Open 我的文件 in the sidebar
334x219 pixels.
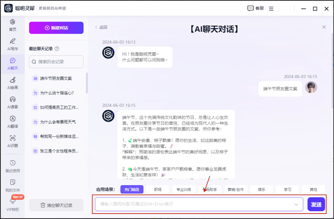(13, 186)
